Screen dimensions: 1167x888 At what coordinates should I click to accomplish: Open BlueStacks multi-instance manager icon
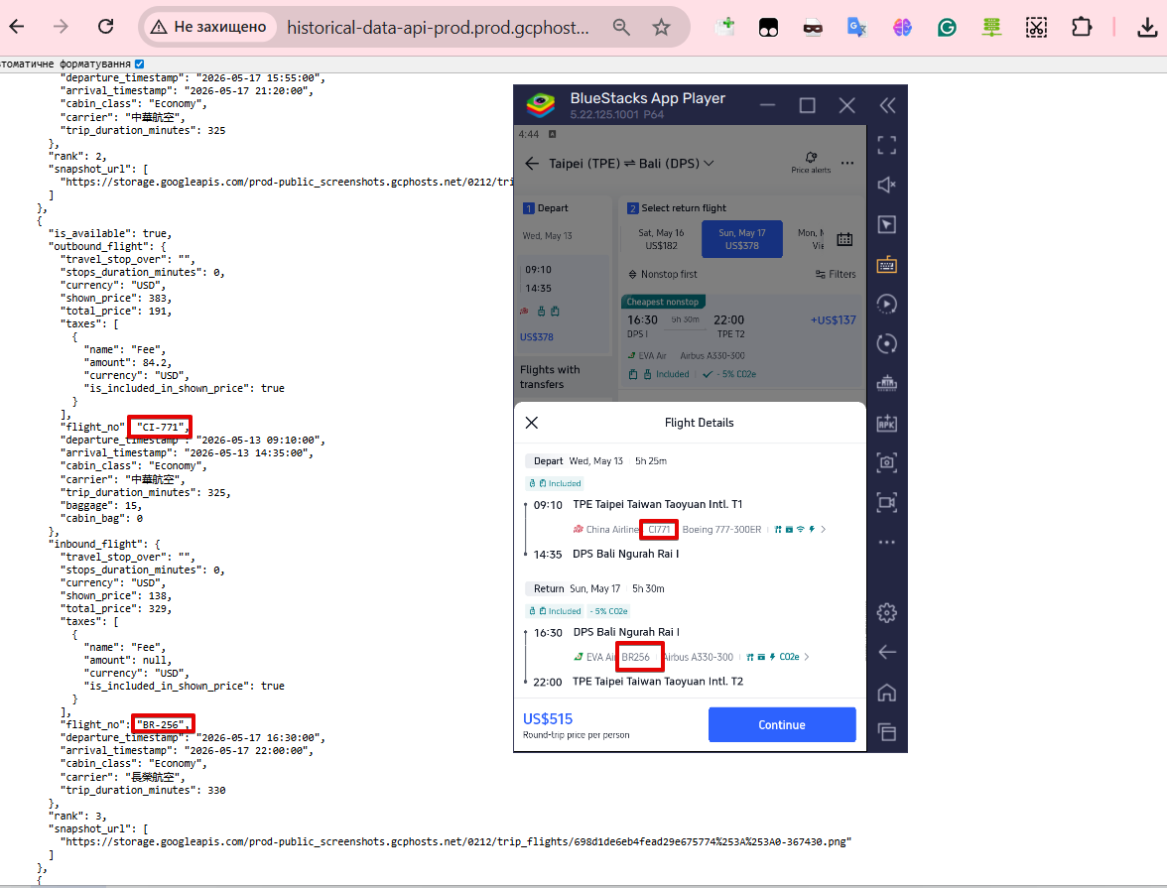click(x=886, y=383)
